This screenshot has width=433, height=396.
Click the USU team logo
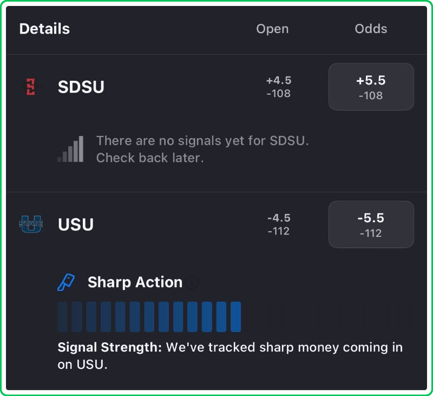(x=30, y=224)
